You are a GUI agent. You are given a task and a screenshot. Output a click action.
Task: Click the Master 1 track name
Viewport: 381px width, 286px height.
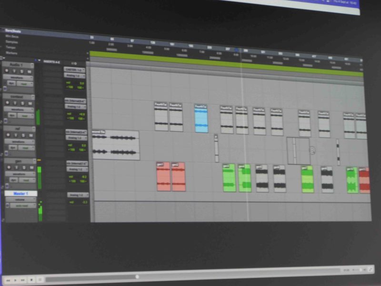click(x=20, y=194)
